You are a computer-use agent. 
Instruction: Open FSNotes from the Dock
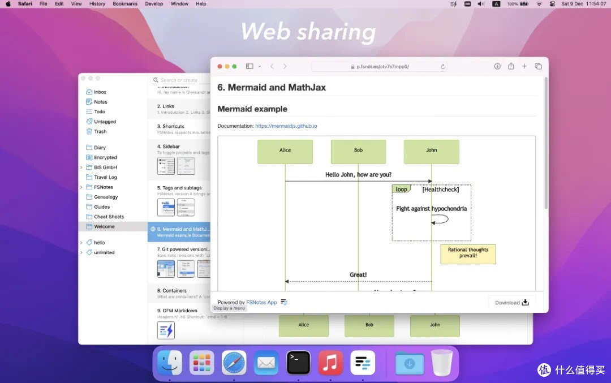click(x=363, y=363)
